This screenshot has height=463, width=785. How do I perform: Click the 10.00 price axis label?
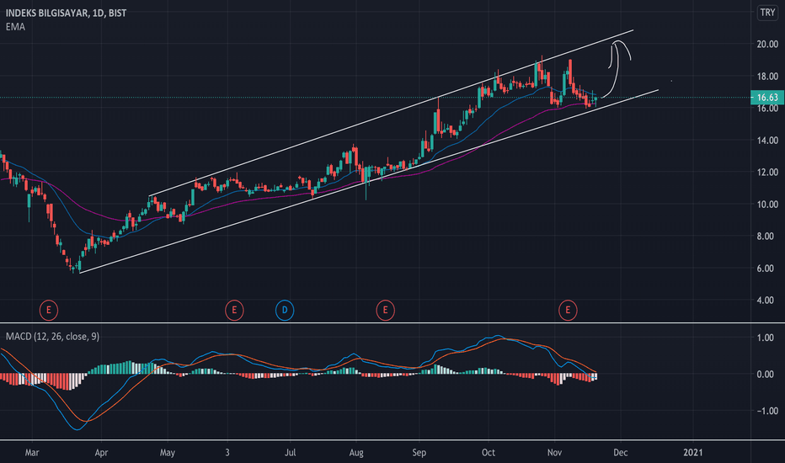tap(767, 205)
